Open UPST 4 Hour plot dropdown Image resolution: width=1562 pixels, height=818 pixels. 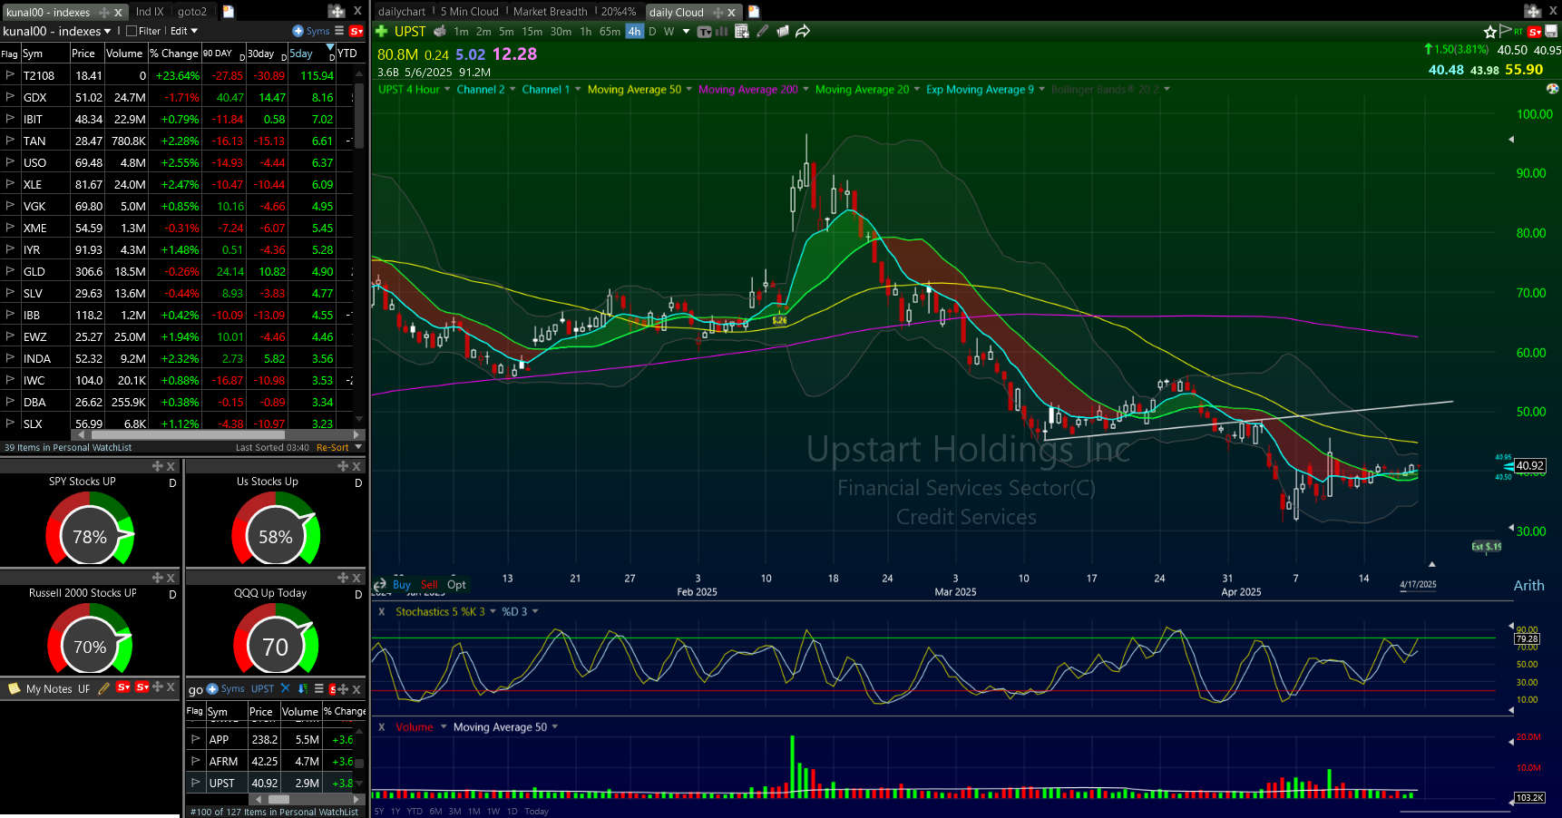pyautogui.click(x=447, y=89)
